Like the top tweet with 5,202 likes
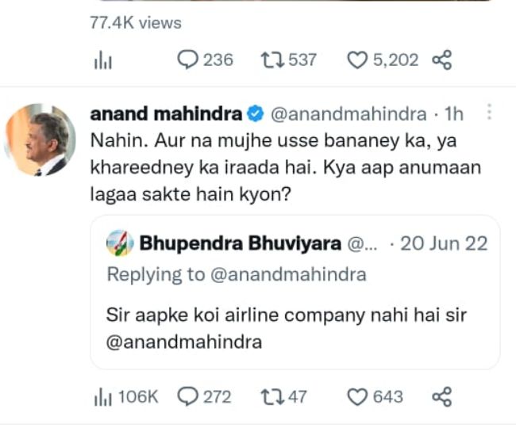Screen dimensions: 516x428 (x=360, y=59)
